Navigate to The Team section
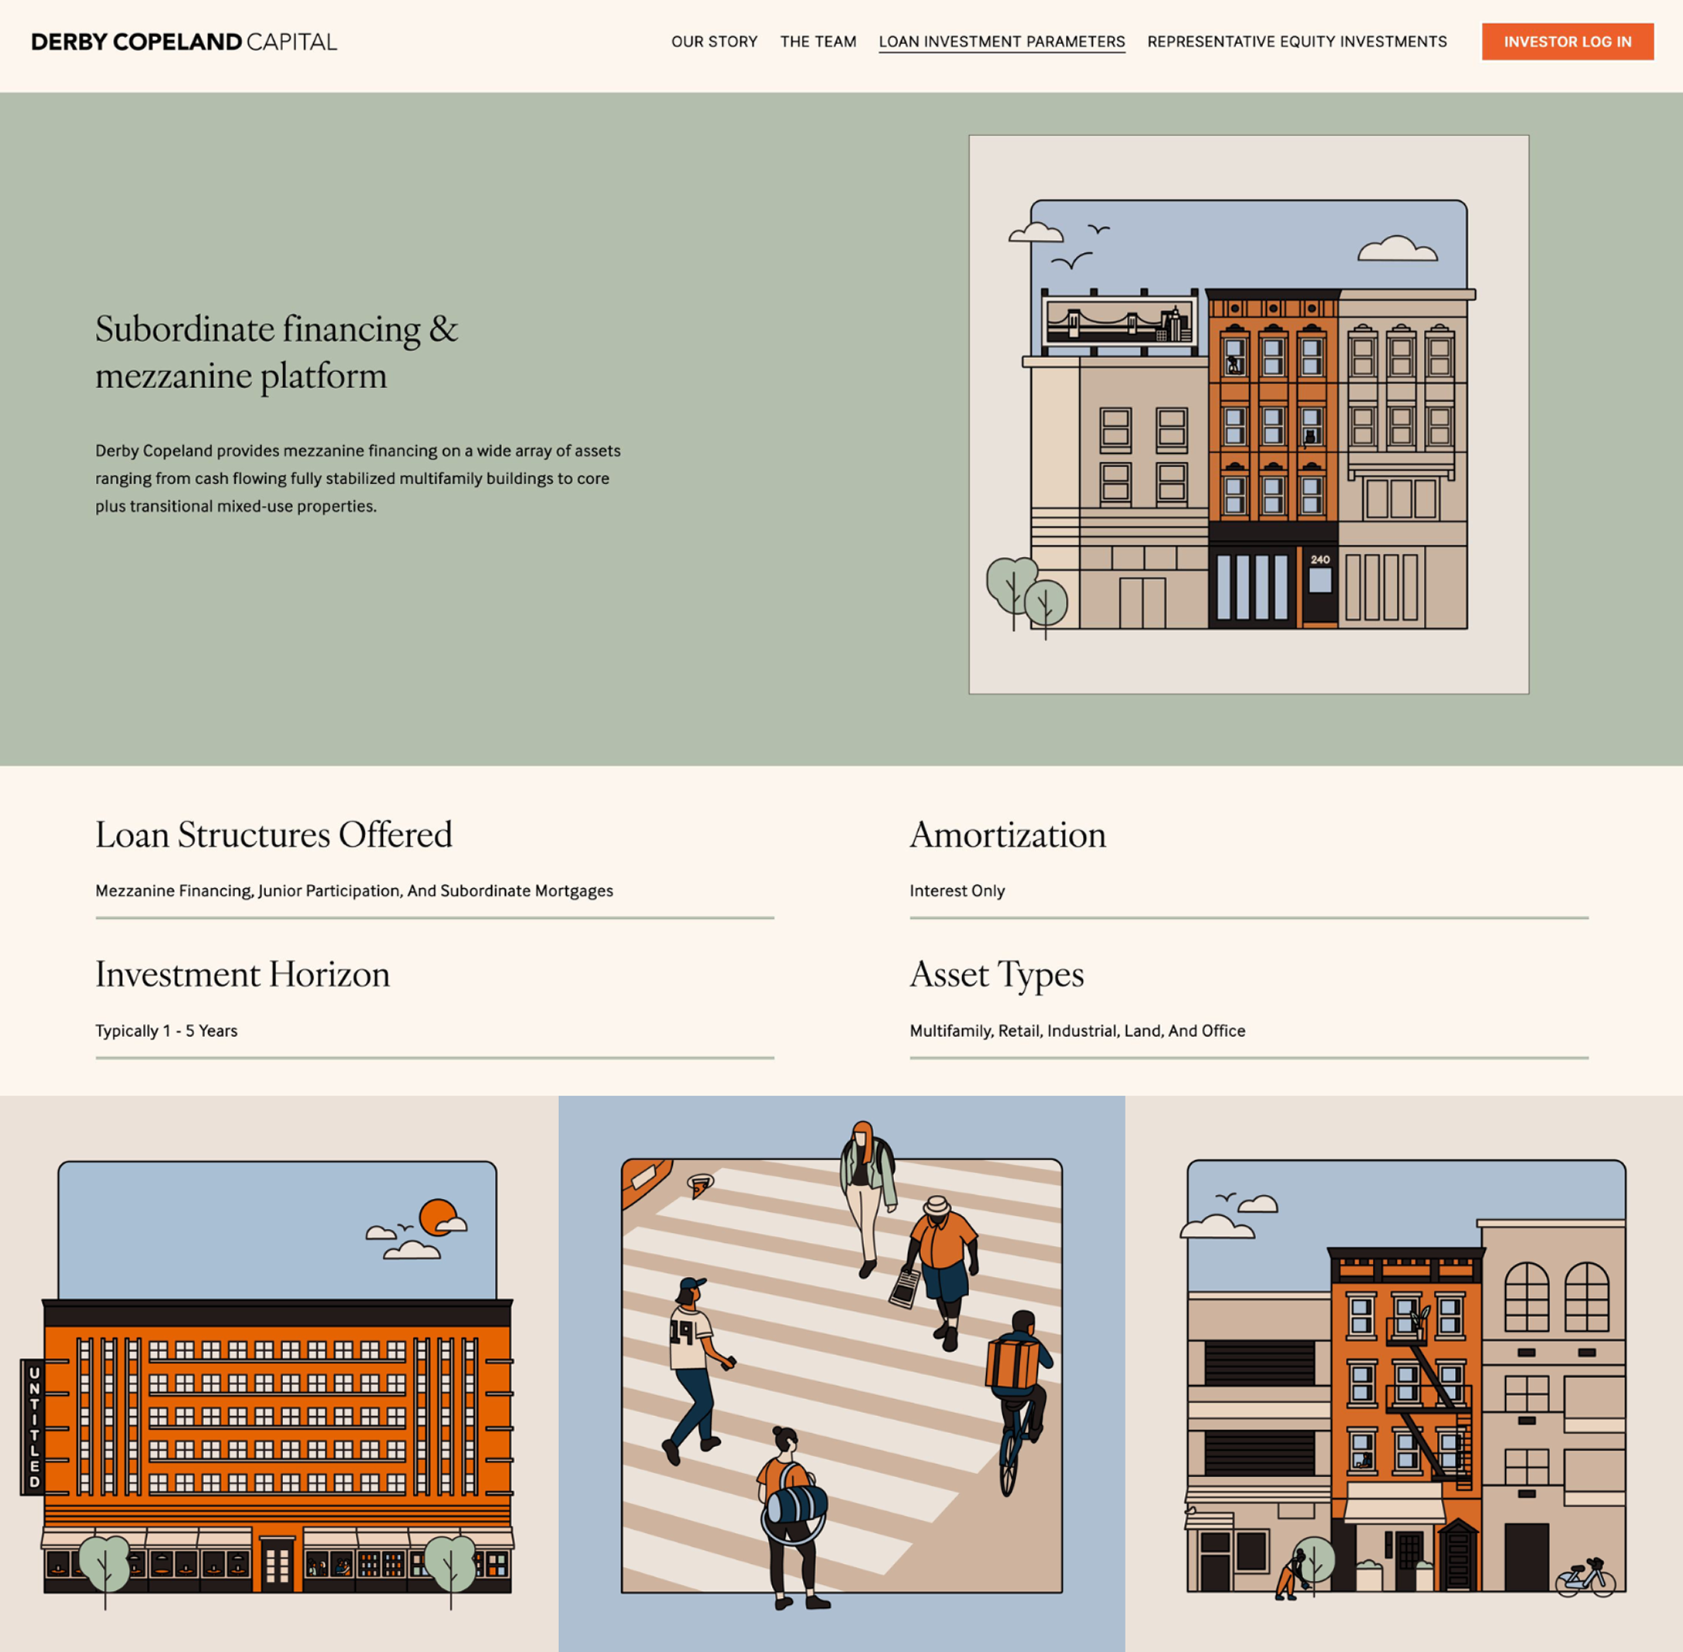 click(819, 42)
